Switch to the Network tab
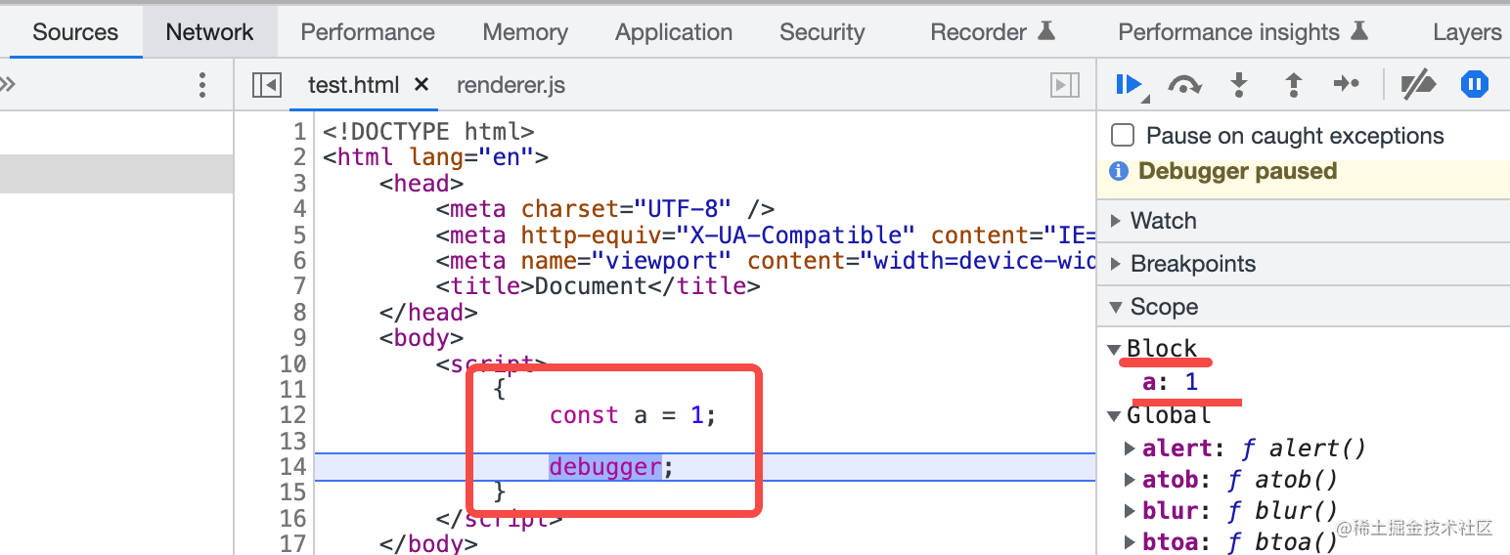This screenshot has height=555, width=1510. [209, 32]
